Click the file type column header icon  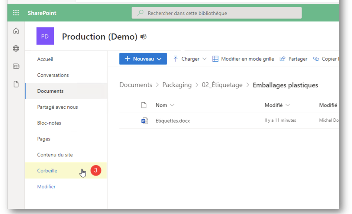pyautogui.click(x=144, y=105)
